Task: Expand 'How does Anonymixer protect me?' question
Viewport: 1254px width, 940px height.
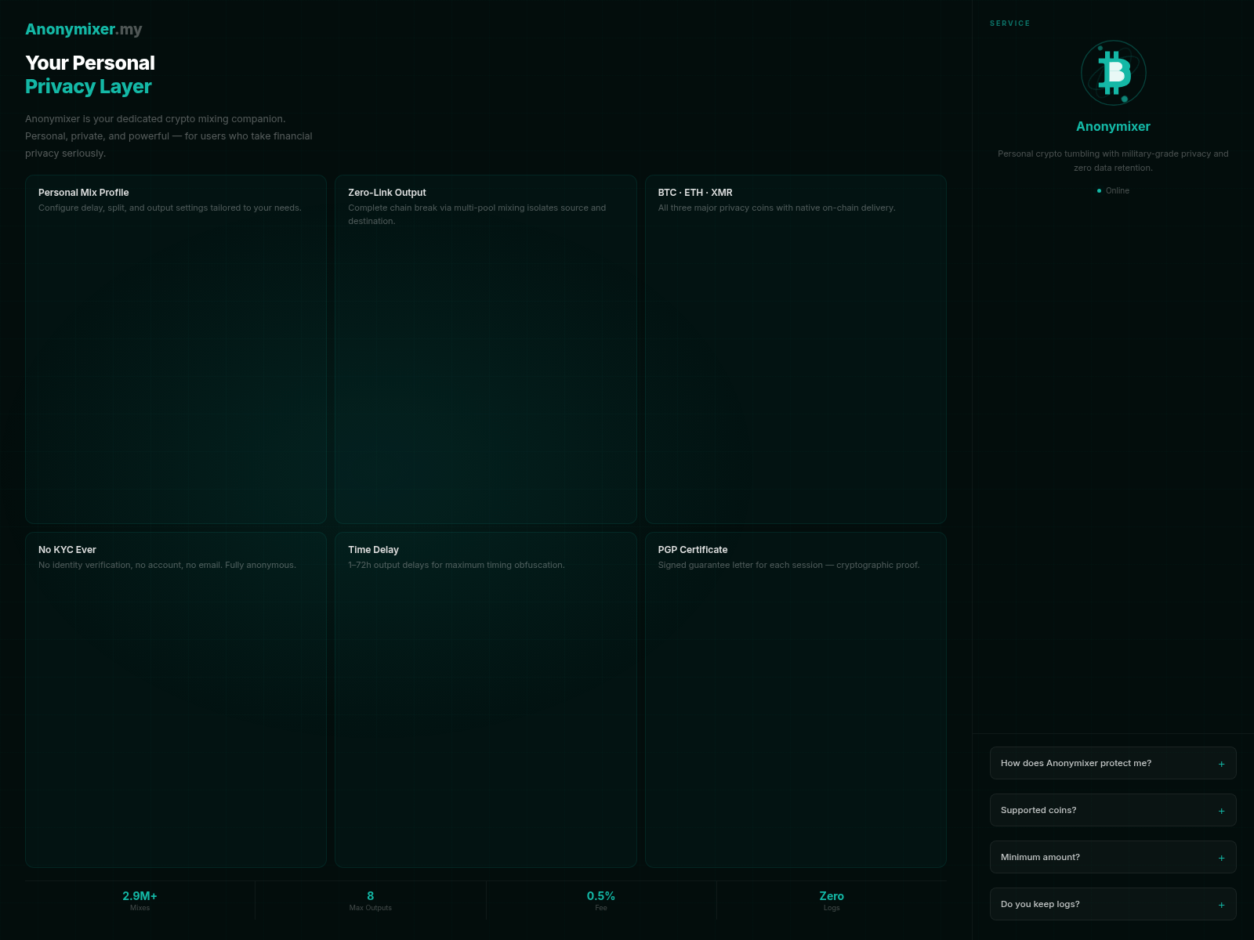Action: point(1113,763)
